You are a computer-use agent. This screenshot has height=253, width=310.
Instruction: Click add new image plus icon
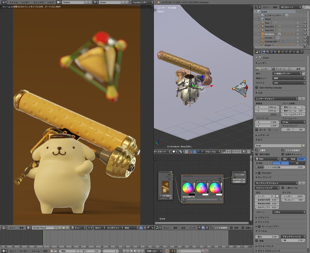60,228
